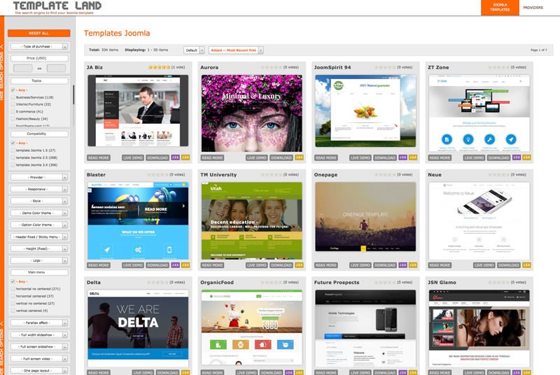Click the minimum price input field
The height and width of the screenshot is (375, 560).
tap(23, 68)
